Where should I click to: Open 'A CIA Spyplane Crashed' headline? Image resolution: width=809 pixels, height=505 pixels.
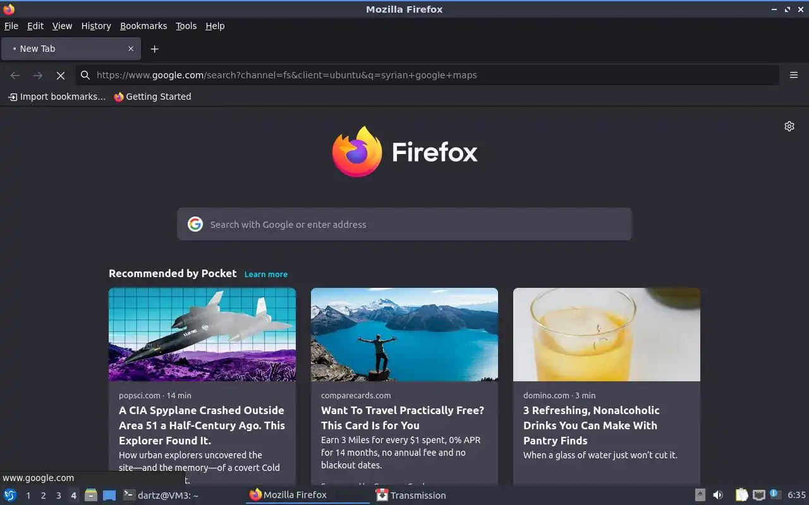pos(202,425)
